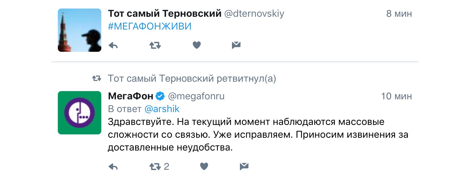The image size is (470, 181).
Task: Open the @megafonru handle
Action: pyautogui.click(x=196, y=96)
